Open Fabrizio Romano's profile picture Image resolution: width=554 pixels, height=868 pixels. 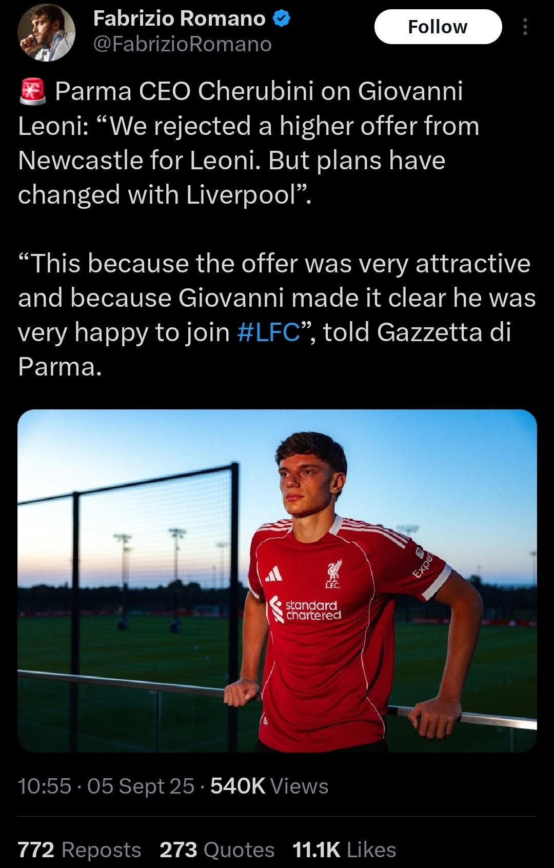(x=47, y=33)
